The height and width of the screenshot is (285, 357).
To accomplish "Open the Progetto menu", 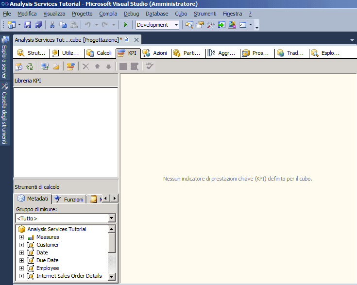I will (x=82, y=14).
